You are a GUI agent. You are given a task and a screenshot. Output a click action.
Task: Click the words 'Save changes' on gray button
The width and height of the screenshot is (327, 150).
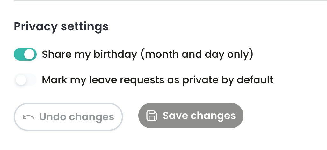(199, 116)
